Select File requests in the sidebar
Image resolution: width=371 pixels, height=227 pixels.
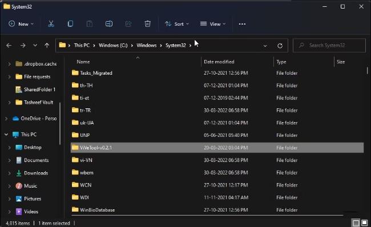[x=37, y=76]
